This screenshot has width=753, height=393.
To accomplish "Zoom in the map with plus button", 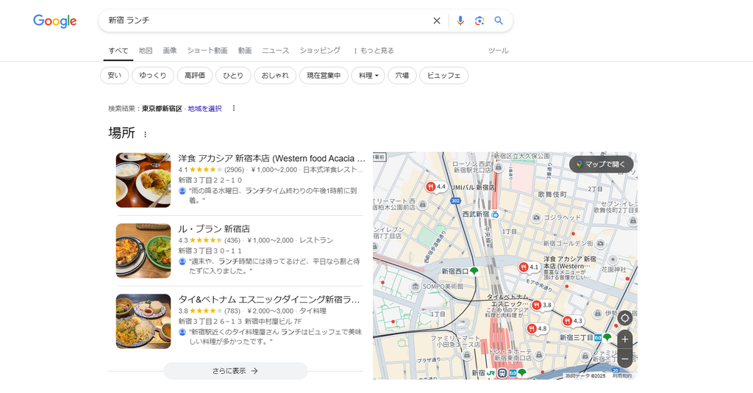I will tap(625, 339).
